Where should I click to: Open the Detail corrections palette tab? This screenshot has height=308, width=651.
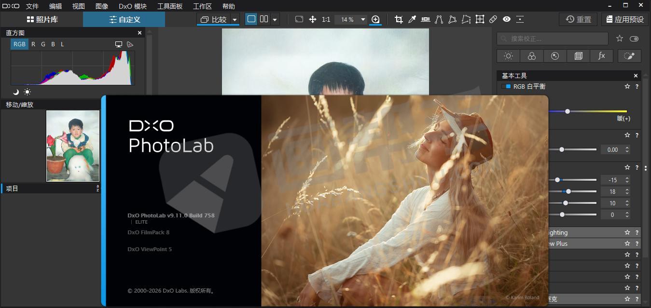(x=555, y=56)
